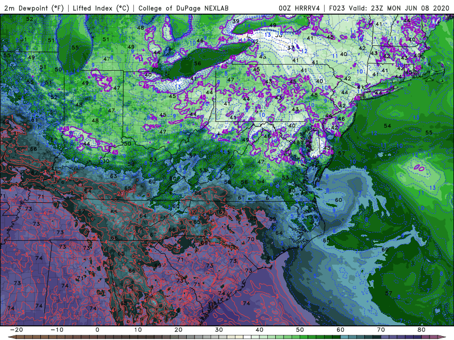The image size is (454, 340).
Task: Click the 50 label on the color scale
Action: click(x=300, y=330)
